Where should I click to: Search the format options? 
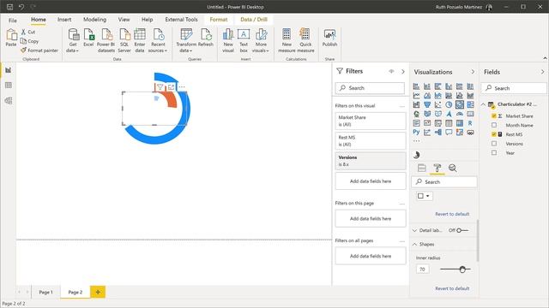tap(444, 182)
